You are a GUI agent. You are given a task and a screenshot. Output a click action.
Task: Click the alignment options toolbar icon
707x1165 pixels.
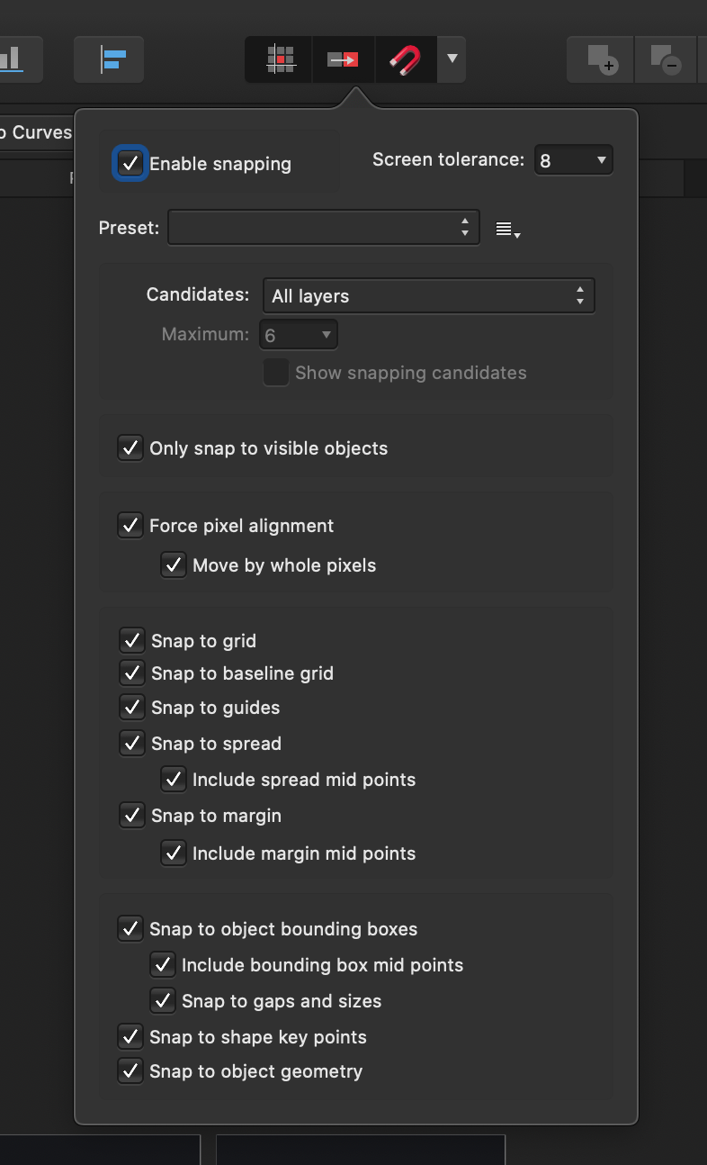[108, 59]
